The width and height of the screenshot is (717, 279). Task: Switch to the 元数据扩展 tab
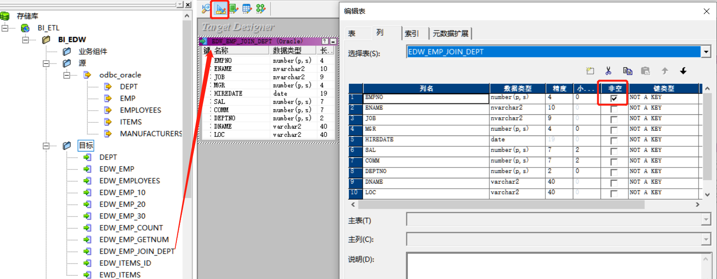coord(451,33)
